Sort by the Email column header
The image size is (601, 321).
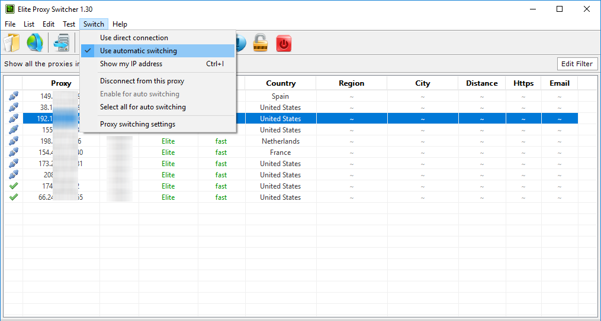point(559,83)
